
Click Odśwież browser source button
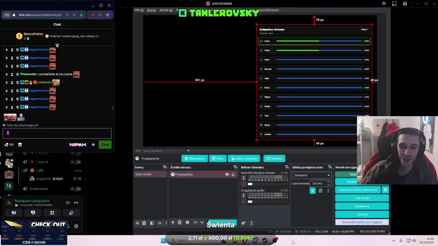pos(274,159)
